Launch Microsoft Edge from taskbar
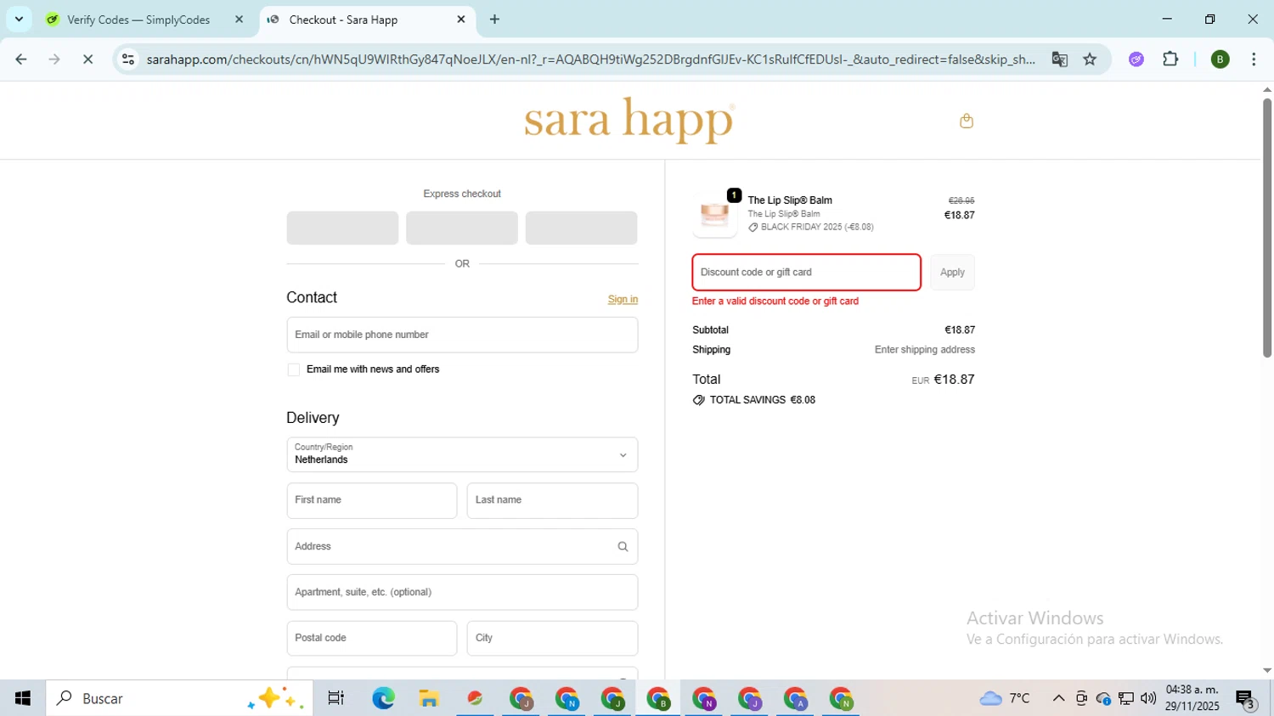This screenshot has height=716, width=1274. click(x=383, y=698)
